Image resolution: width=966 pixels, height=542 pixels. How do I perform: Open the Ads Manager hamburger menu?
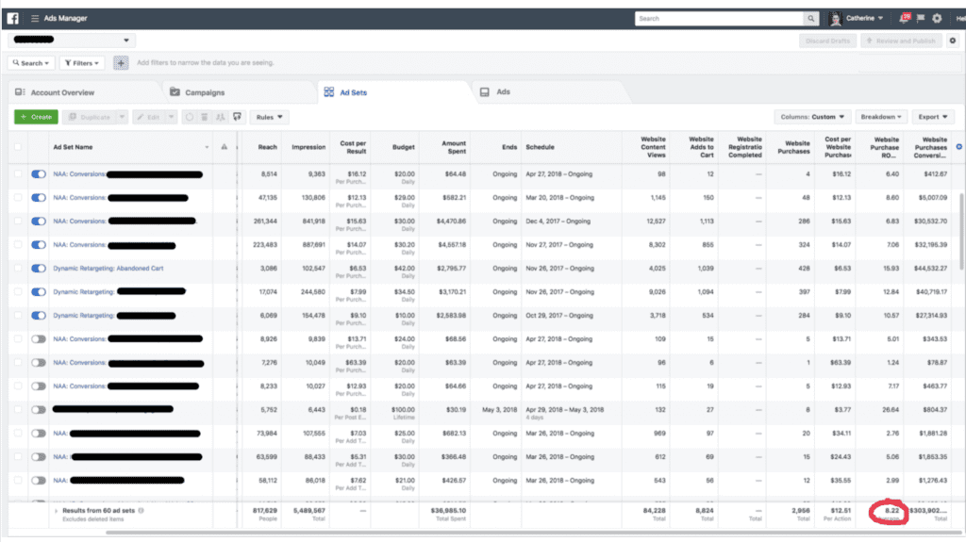click(x=35, y=18)
